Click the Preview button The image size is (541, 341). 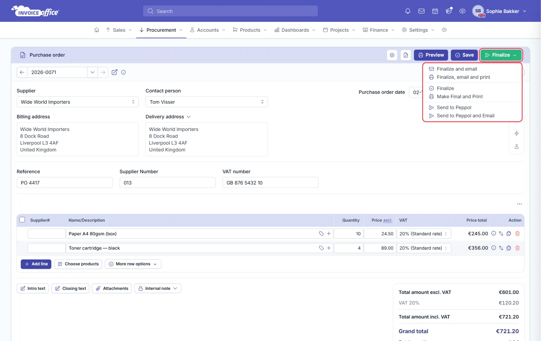[431, 55]
